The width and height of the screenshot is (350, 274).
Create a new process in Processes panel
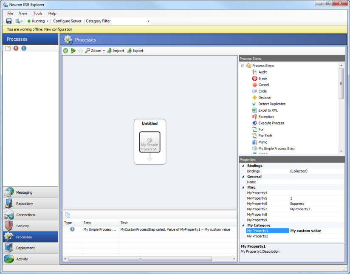coord(8,48)
